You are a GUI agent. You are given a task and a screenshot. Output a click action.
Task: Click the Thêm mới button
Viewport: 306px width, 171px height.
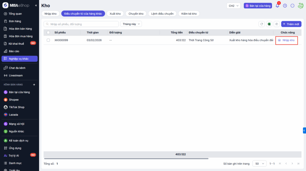click(x=291, y=24)
